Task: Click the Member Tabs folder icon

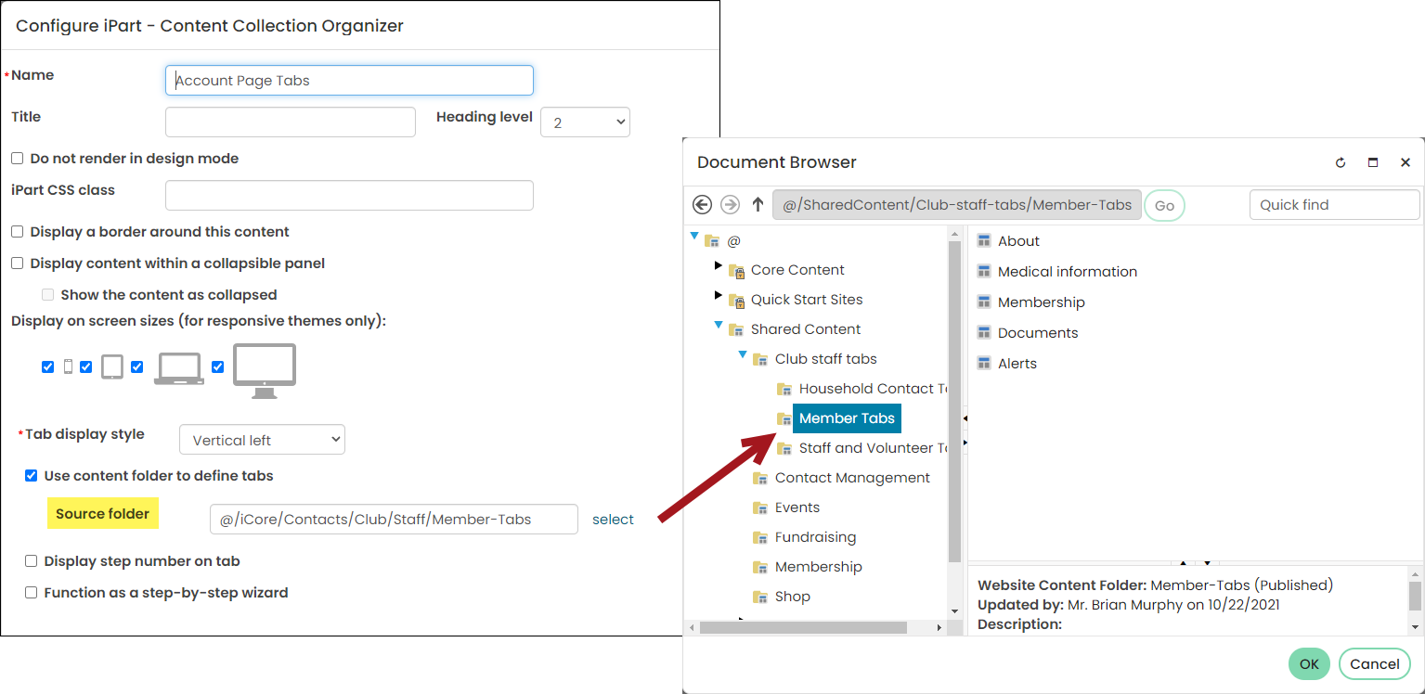Action: [784, 418]
